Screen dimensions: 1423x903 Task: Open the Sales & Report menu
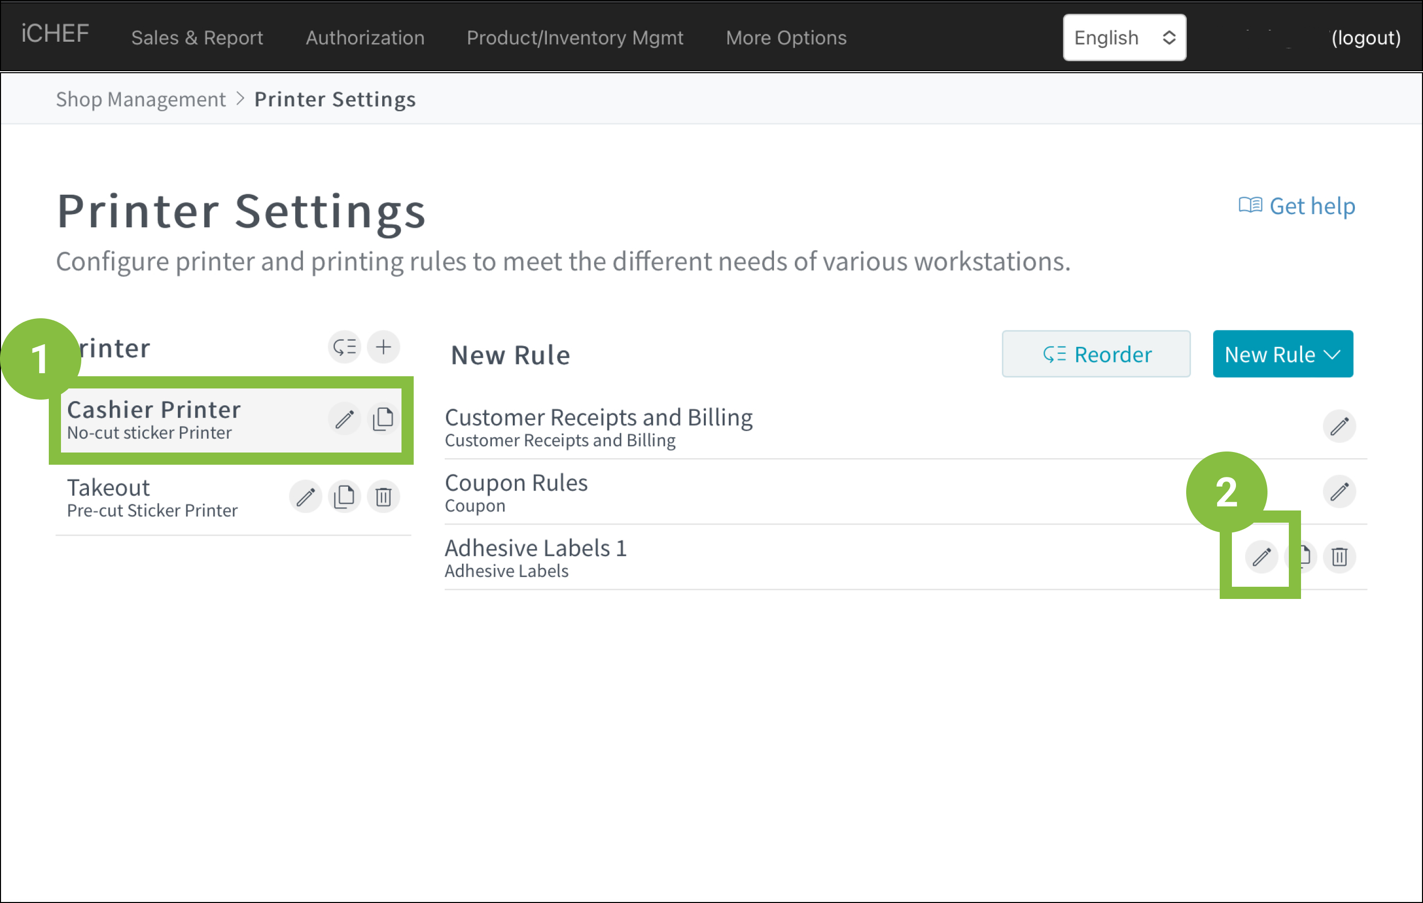coord(197,37)
